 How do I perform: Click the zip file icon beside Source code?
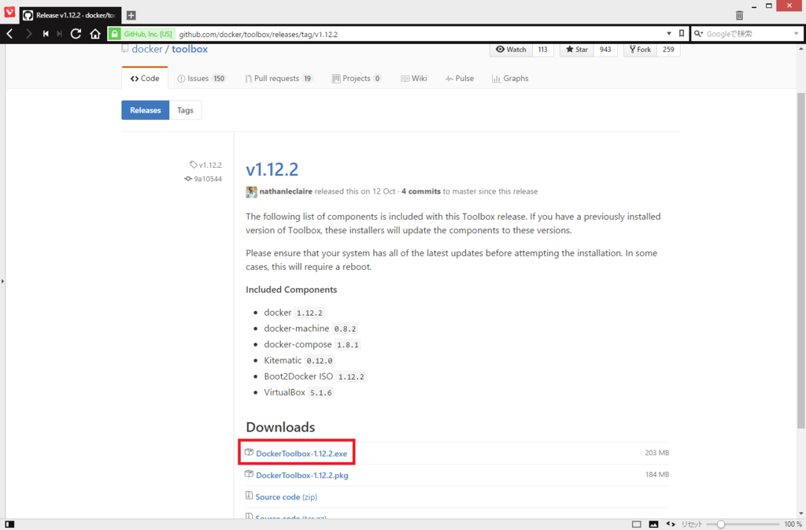pos(249,495)
